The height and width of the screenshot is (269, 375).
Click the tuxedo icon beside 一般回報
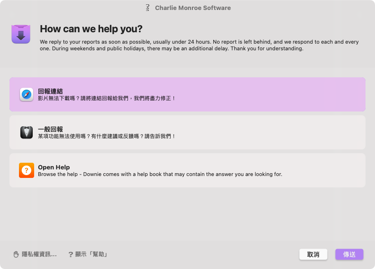point(27,132)
